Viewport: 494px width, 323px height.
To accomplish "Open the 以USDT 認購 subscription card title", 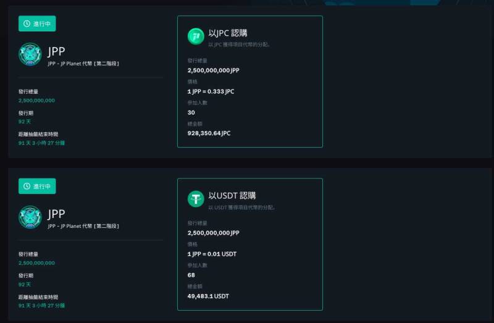I will tap(232, 195).
